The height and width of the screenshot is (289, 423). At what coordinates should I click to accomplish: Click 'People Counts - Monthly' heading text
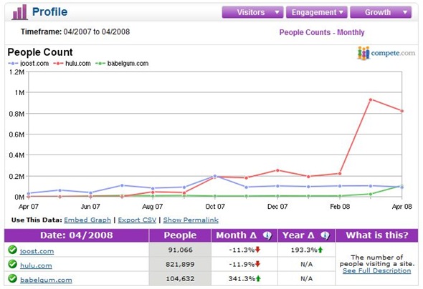coord(322,33)
